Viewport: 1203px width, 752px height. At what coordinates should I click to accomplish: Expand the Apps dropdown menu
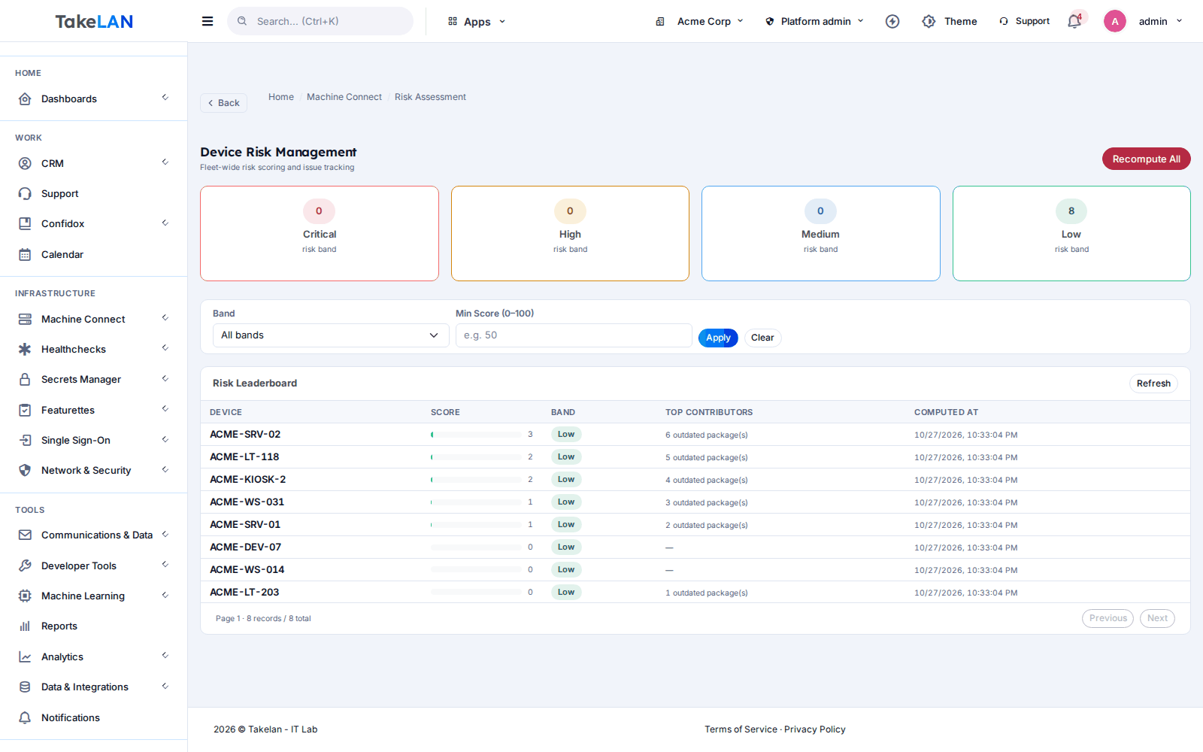[477, 21]
